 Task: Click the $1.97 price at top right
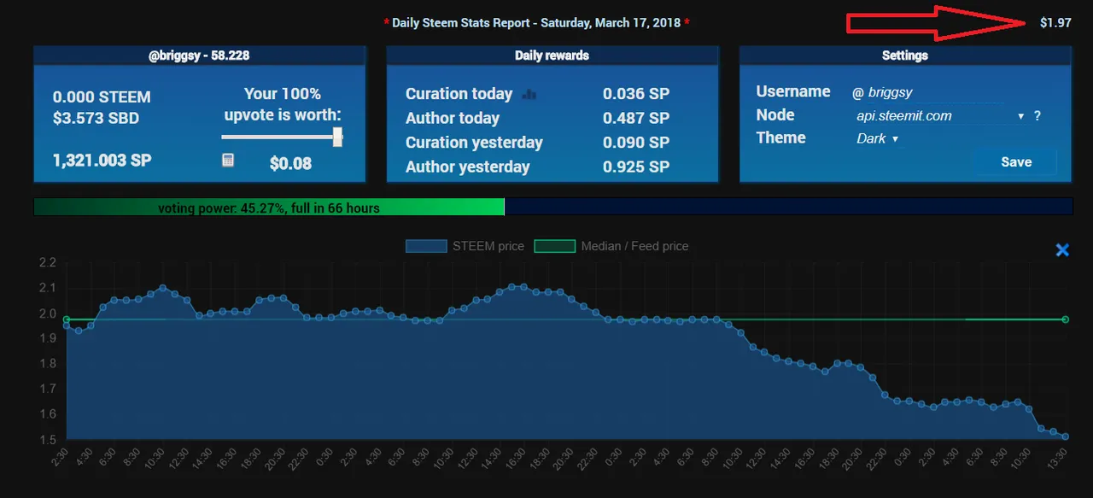coord(1055,23)
